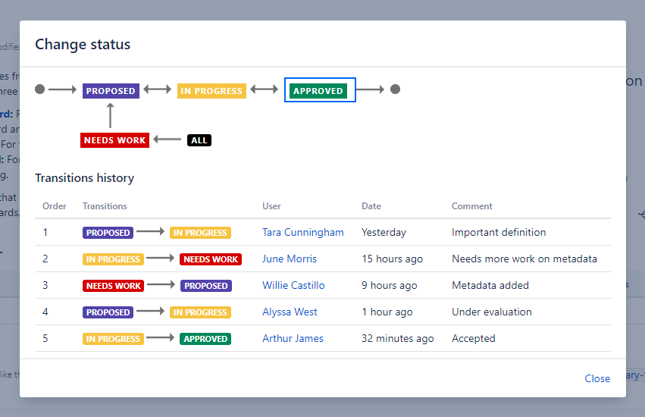Click the highlighted APPROVED status badge

[x=319, y=91]
